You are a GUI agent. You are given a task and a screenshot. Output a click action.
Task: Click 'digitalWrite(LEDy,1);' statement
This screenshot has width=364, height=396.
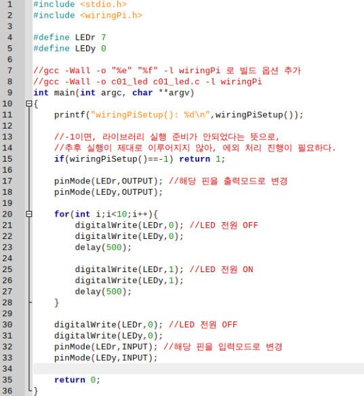[129, 280]
